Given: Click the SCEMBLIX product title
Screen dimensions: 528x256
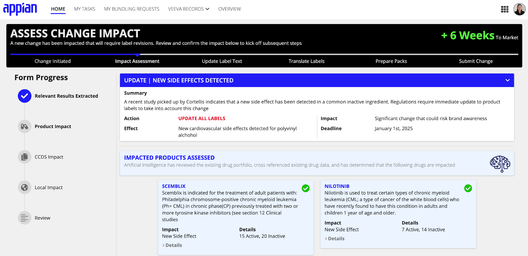Looking at the screenshot, I should pyautogui.click(x=174, y=186).
